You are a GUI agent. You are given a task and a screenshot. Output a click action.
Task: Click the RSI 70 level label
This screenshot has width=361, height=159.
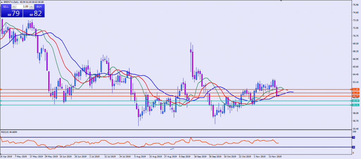[x=354, y=137]
